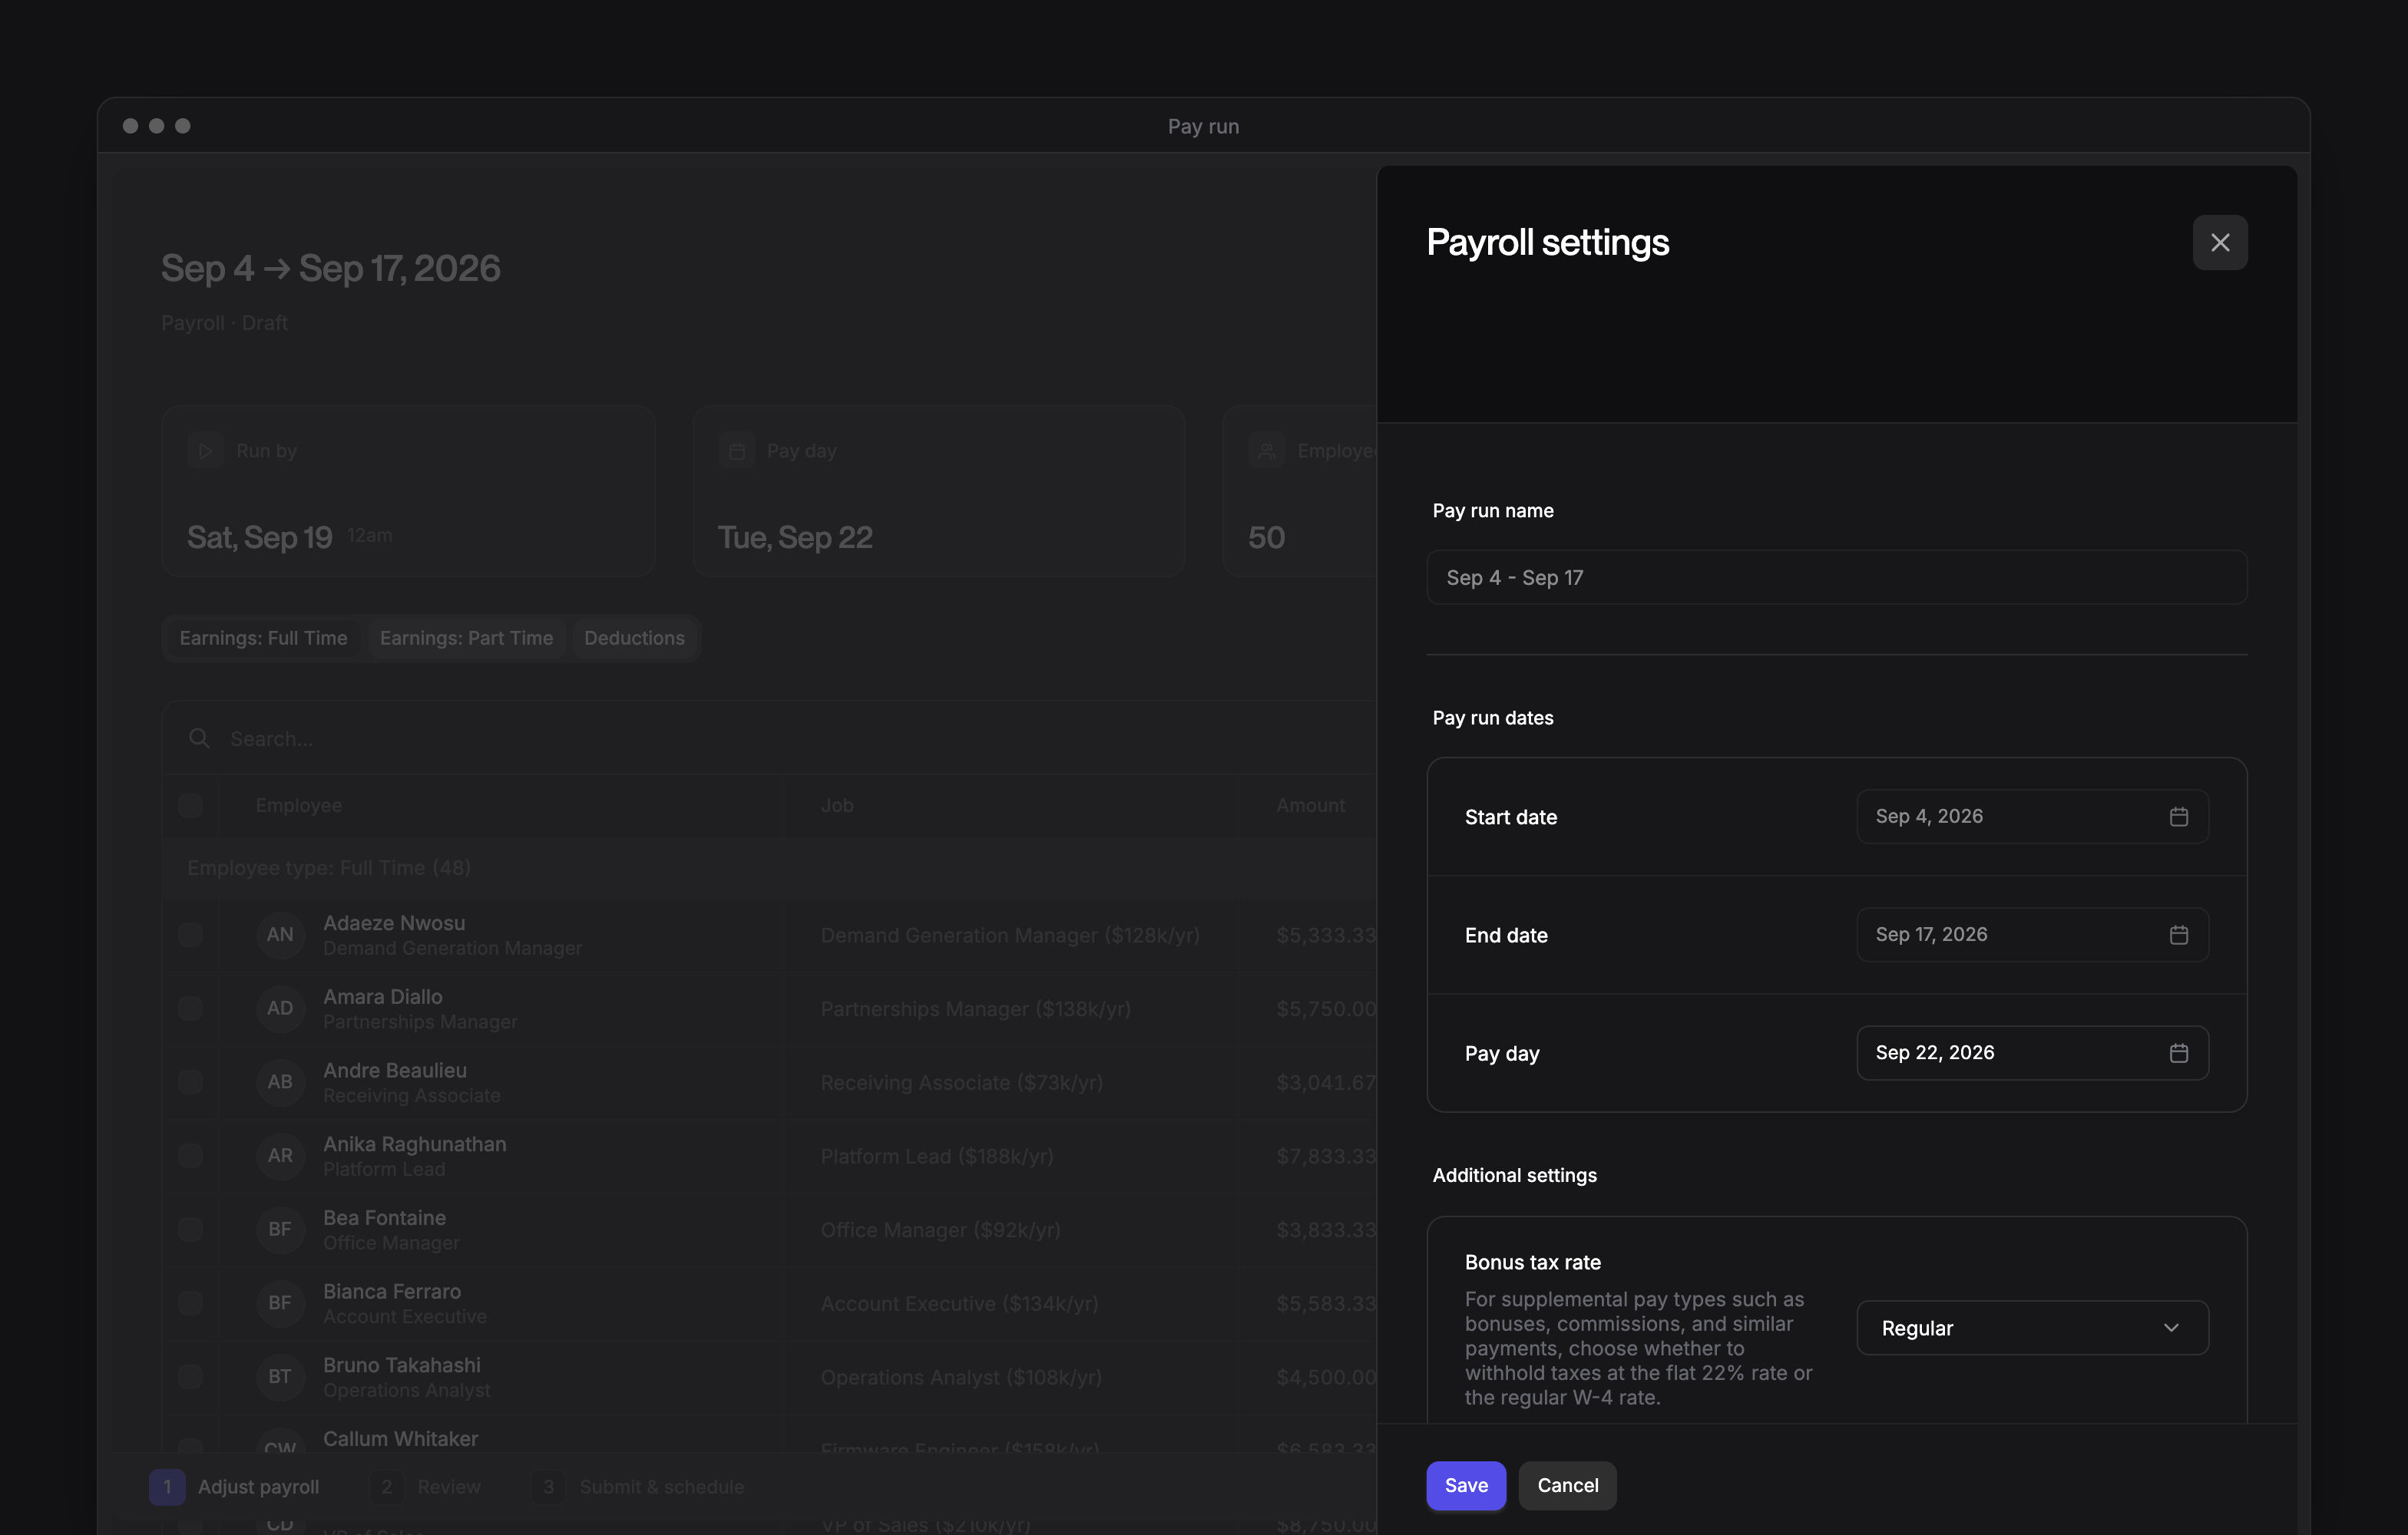Click the search magnifier icon

tap(199, 738)
